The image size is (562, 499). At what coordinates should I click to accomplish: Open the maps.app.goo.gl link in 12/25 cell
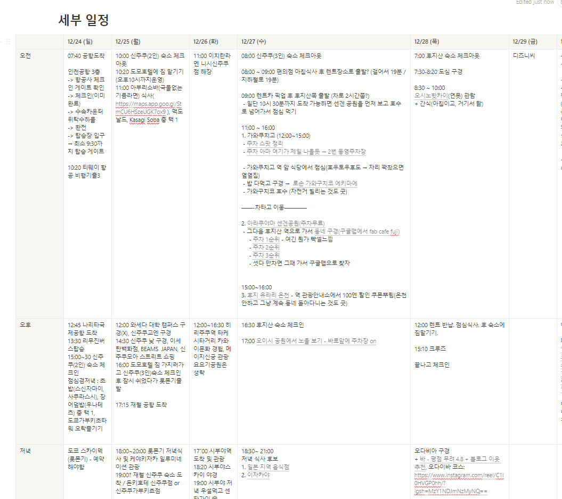pos(149,108)
